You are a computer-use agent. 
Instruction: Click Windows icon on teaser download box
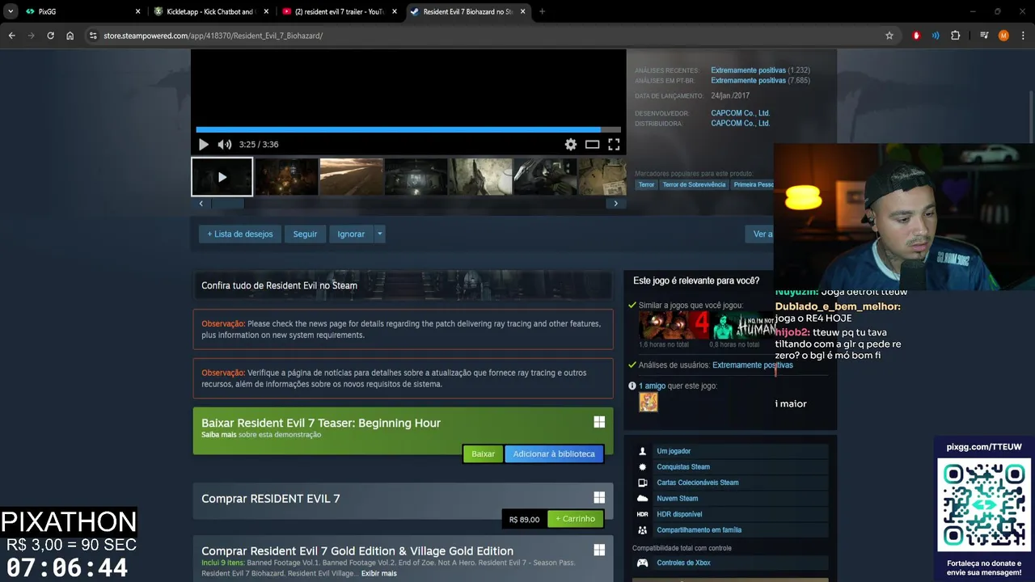pyautogui.click(x=599, y=422)
